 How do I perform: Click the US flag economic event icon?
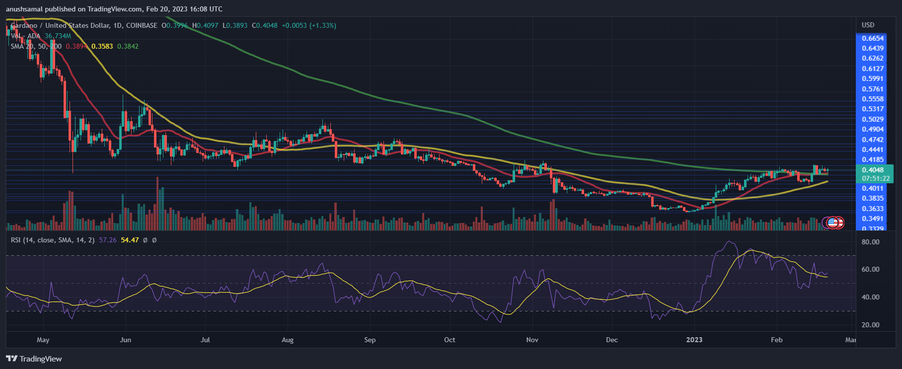[x=832, y=222]
